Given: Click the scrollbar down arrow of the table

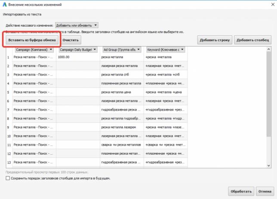Looking at the screenshot, I should tap(269, 165).
